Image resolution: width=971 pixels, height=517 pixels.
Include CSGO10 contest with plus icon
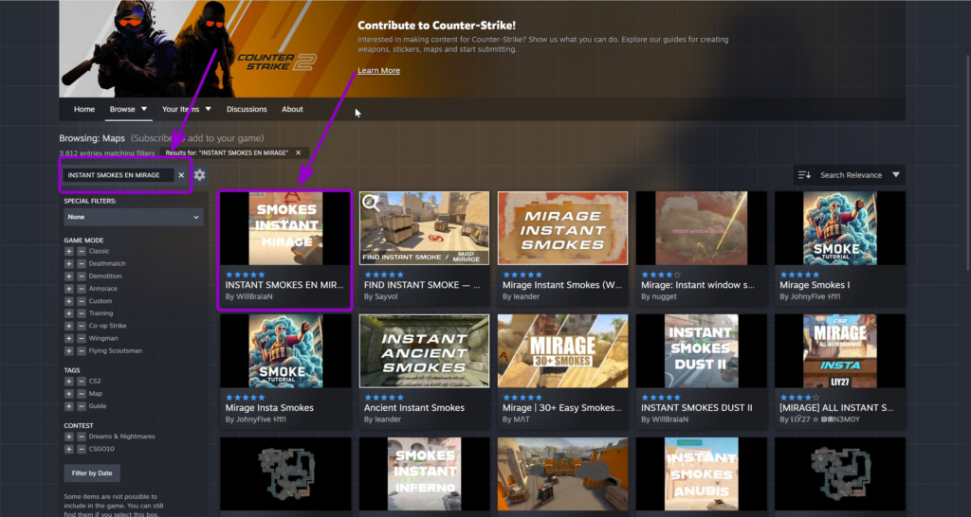[68, 449]
